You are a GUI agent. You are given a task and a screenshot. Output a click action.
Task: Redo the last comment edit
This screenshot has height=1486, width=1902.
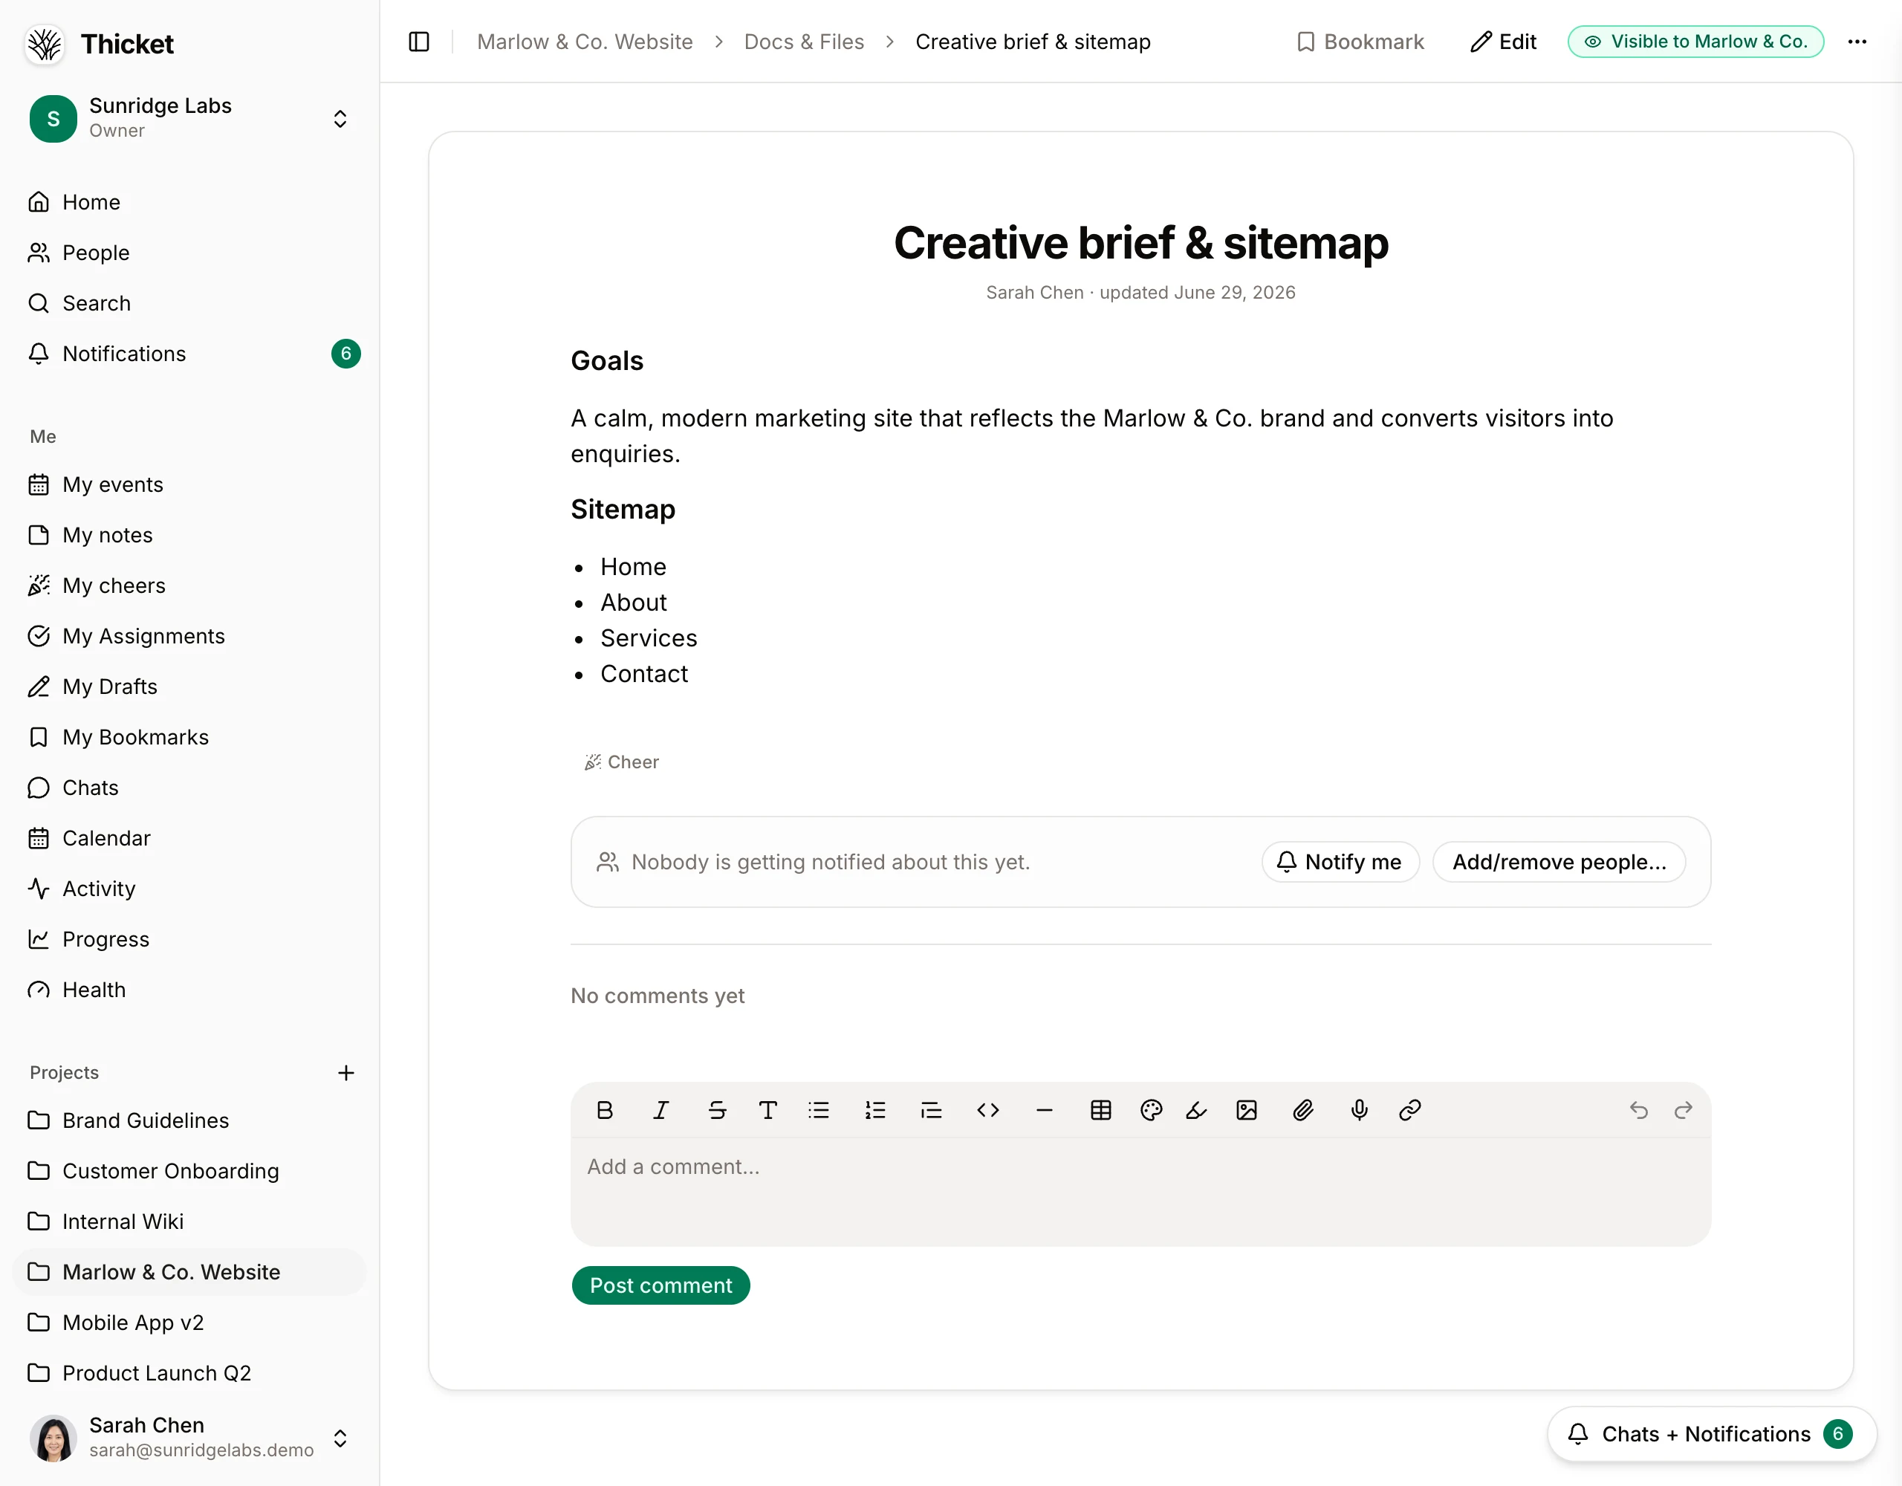point(1684,1110)
